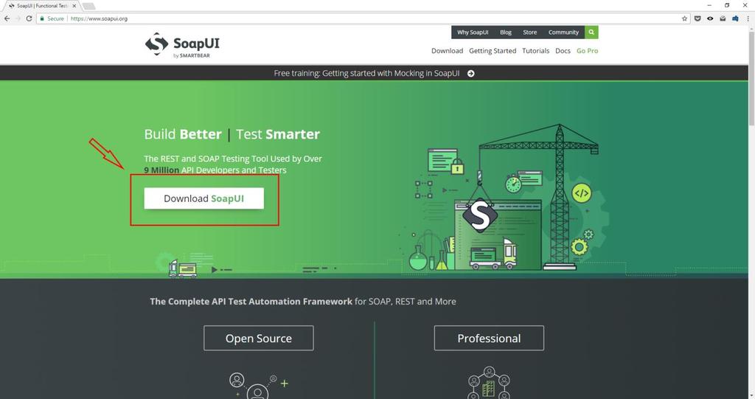Click the Download SoapUI button
Viewport: 755px width, 399px height.
[x=203, y=198]
